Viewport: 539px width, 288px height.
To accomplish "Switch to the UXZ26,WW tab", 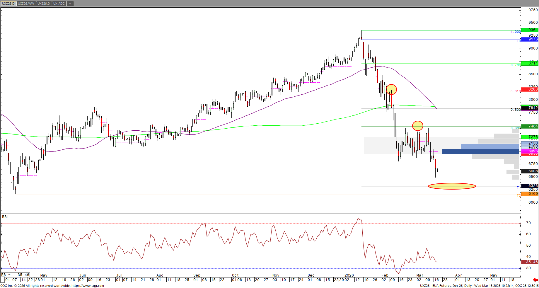I will point(26,4).
